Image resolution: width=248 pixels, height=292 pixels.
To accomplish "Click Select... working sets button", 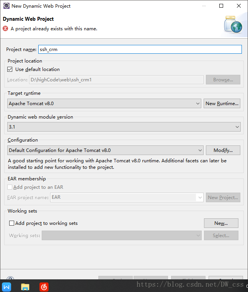I will click(221, 235).
